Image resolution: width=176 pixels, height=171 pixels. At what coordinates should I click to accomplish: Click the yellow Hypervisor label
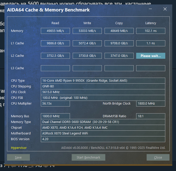point(19,148)
